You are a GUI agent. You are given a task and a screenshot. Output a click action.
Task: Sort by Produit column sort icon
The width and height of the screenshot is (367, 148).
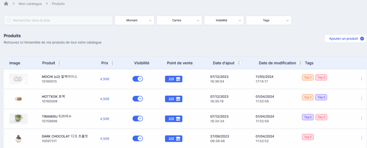(59, 63)
